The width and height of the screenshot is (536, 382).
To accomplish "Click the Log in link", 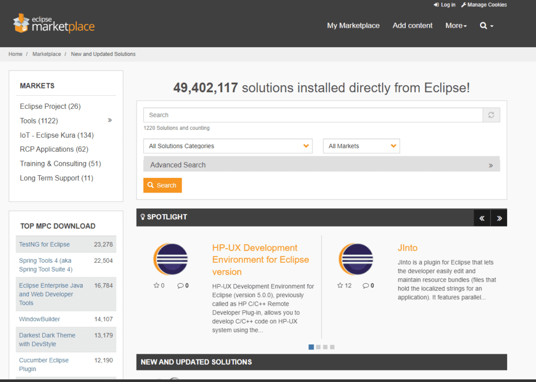I will [x=445, y=5].
